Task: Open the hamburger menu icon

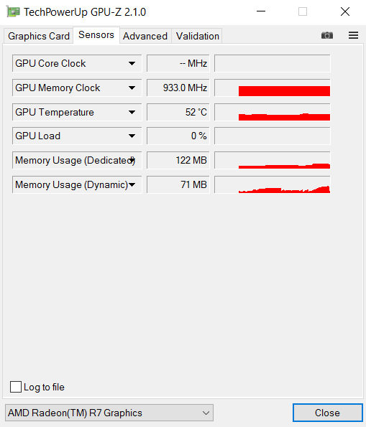Action: (x=353, y=35)
